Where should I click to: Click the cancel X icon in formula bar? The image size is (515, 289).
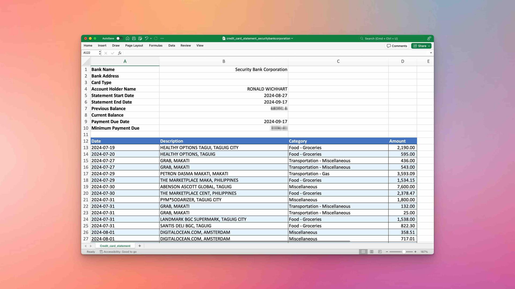pyautogui.click(x=106, y=53)
